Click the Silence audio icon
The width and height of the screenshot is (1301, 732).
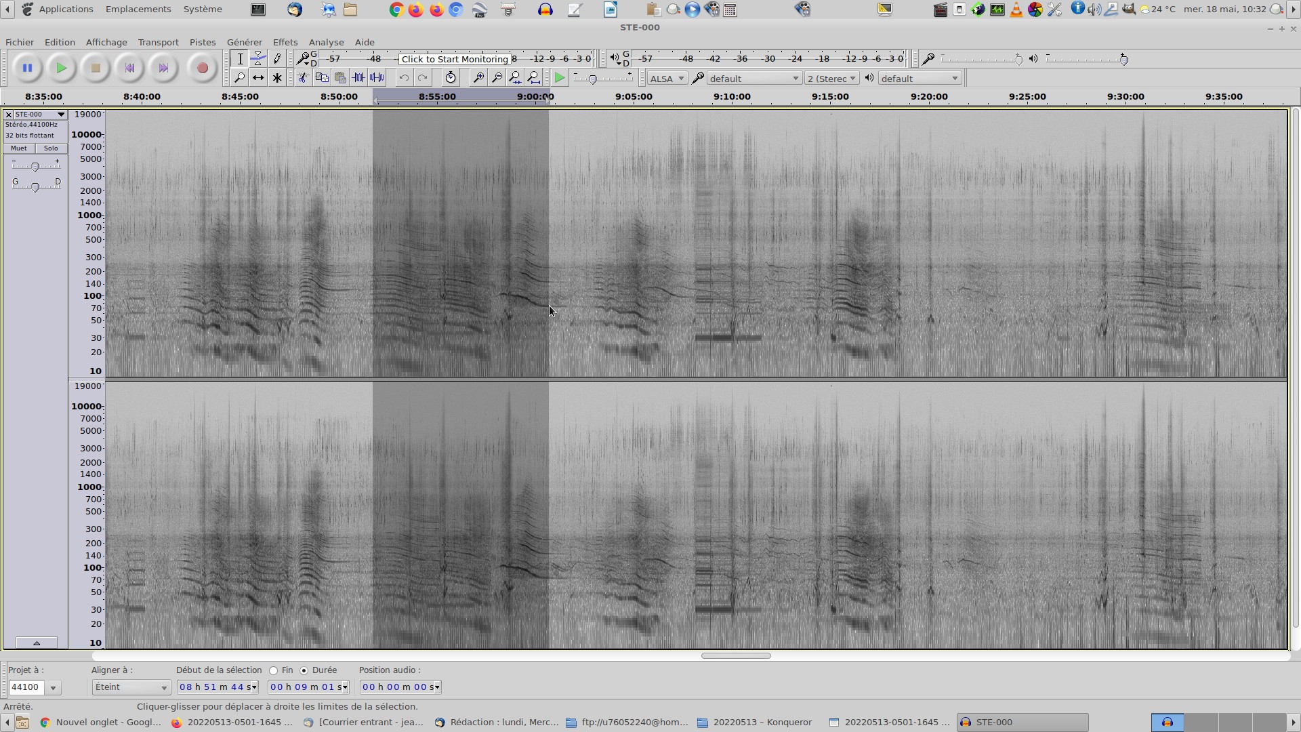pos(377,78)
